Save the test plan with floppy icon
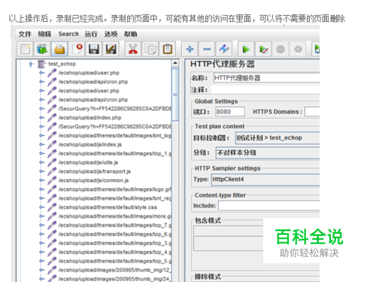 click(94, 49)
